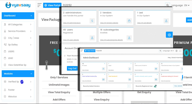Open the Language EN dropdown in the main window

180,5
